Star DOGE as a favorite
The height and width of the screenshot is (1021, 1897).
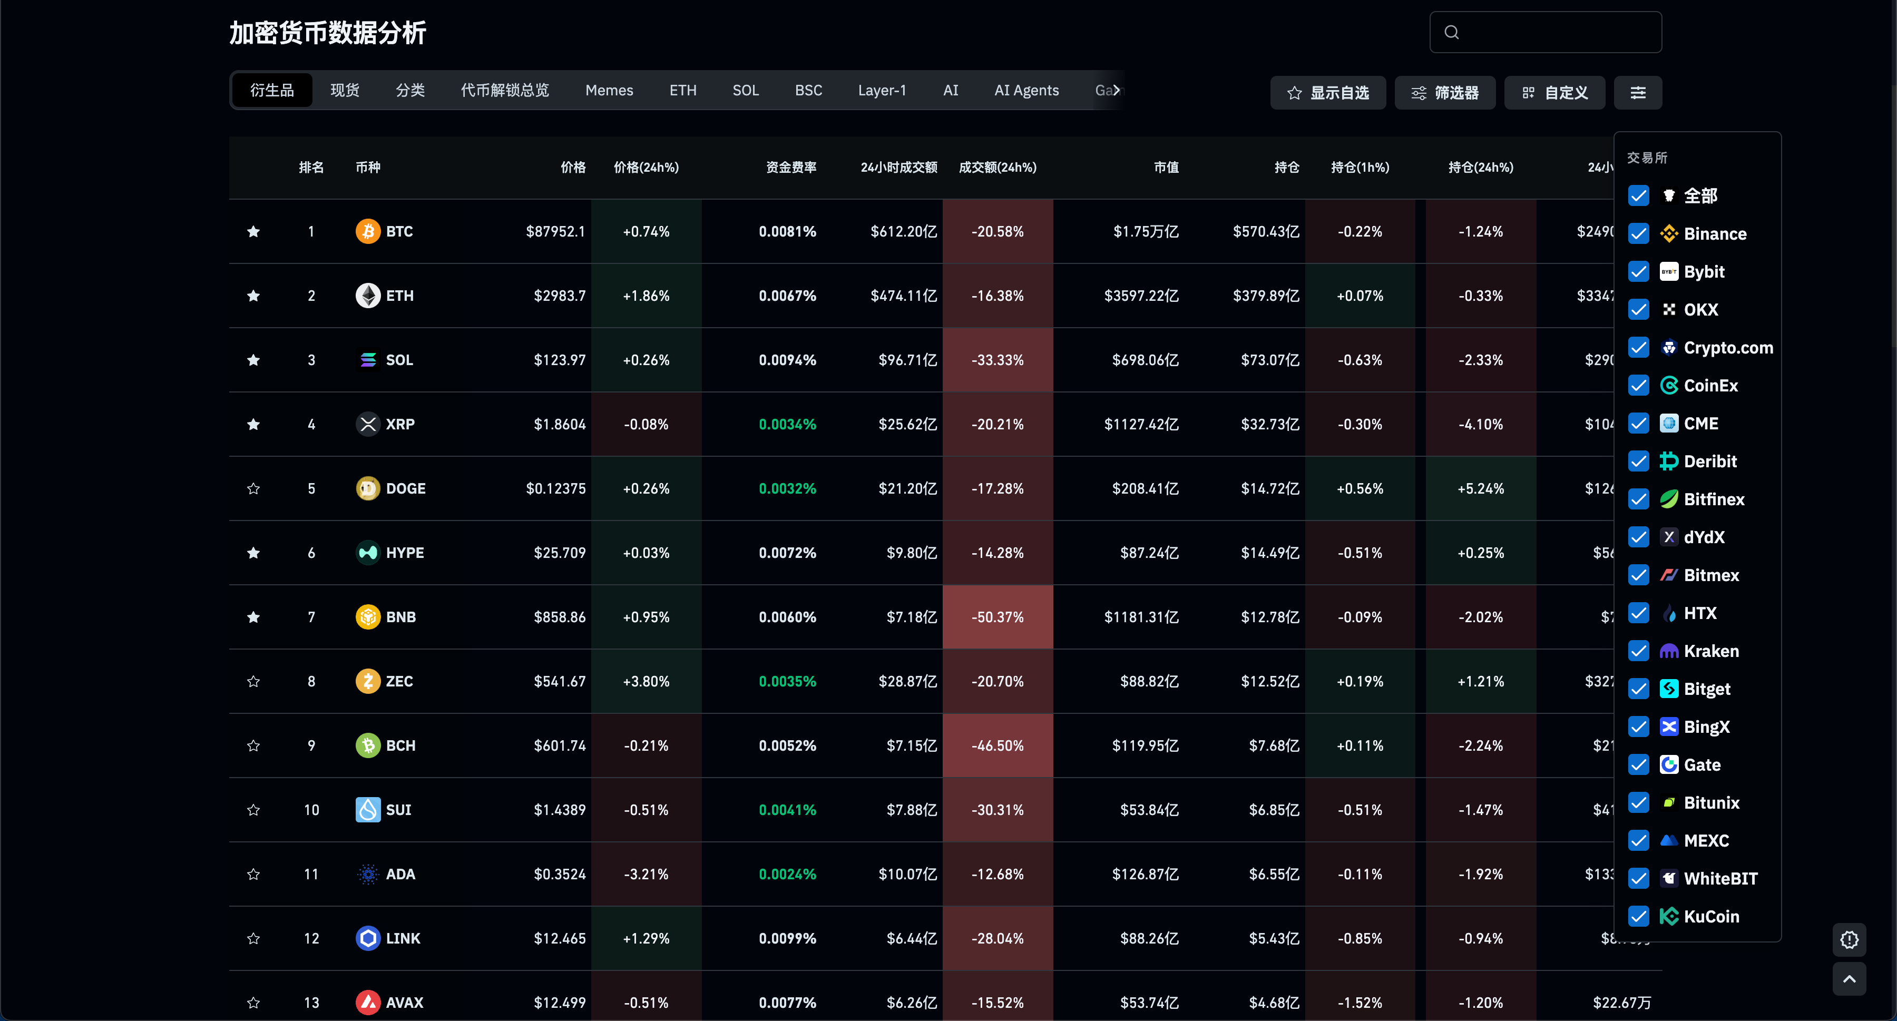pos(253,489)
